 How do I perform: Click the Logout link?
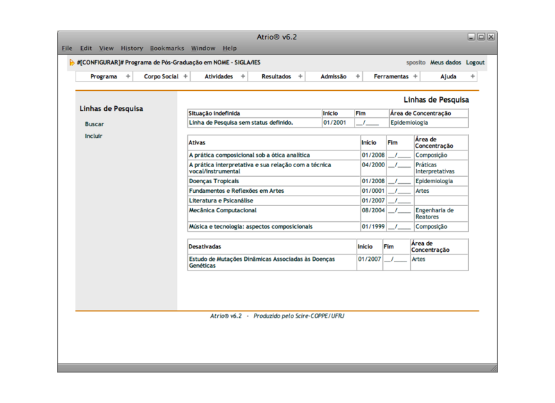(x=475, y=62)
